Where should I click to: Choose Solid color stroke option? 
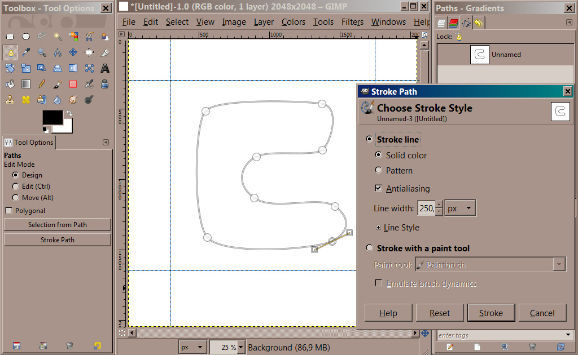[378, 155]
